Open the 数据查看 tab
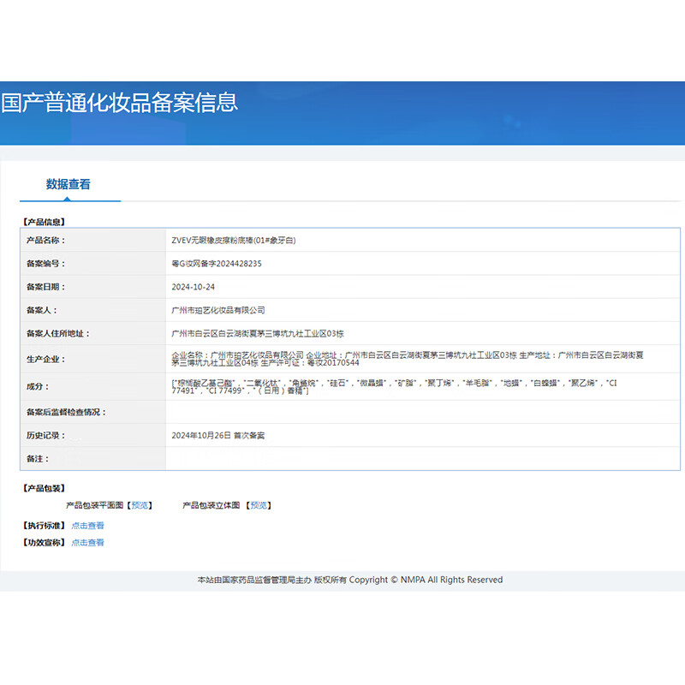 [x=68, y=184]
